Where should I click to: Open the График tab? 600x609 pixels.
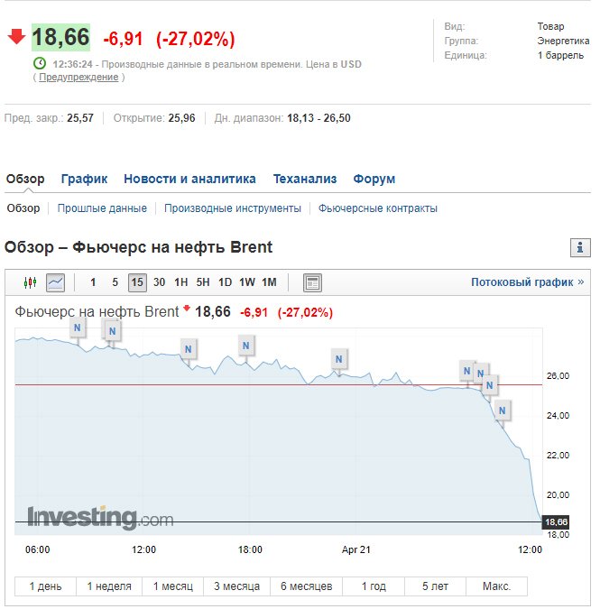pos(84,179)
